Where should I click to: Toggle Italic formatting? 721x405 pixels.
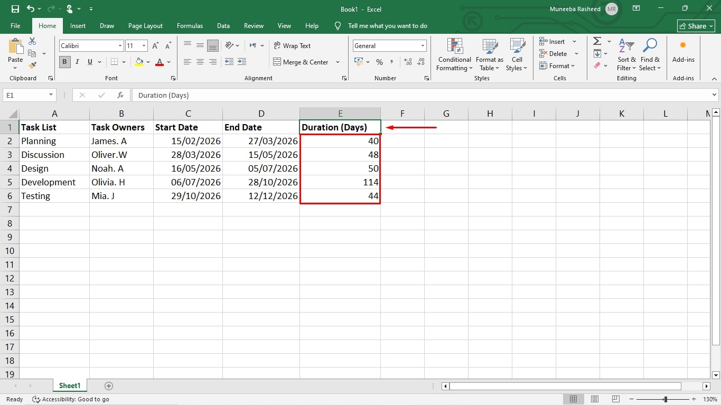point(77,62)
